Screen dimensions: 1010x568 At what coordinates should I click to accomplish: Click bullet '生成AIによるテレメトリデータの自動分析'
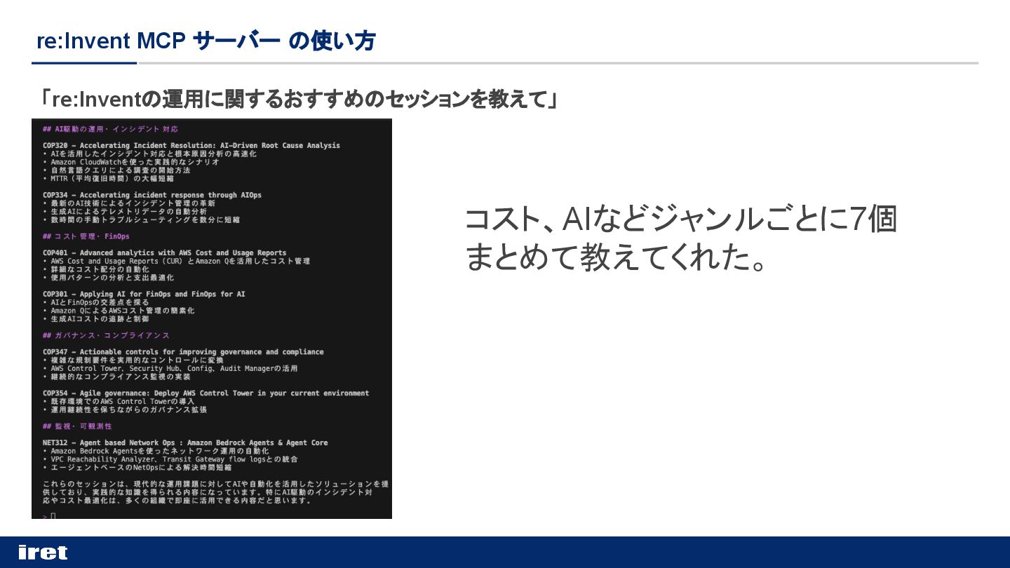(x=125, y=211)
